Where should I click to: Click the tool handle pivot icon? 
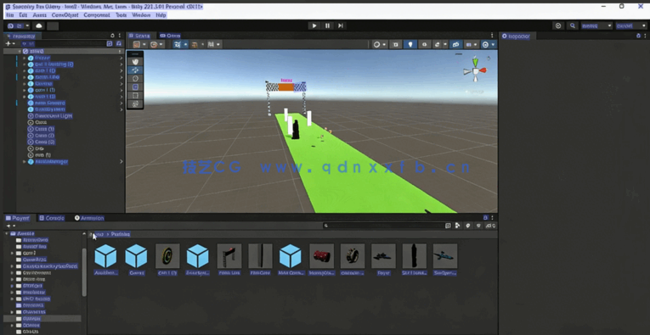[137, 44]
